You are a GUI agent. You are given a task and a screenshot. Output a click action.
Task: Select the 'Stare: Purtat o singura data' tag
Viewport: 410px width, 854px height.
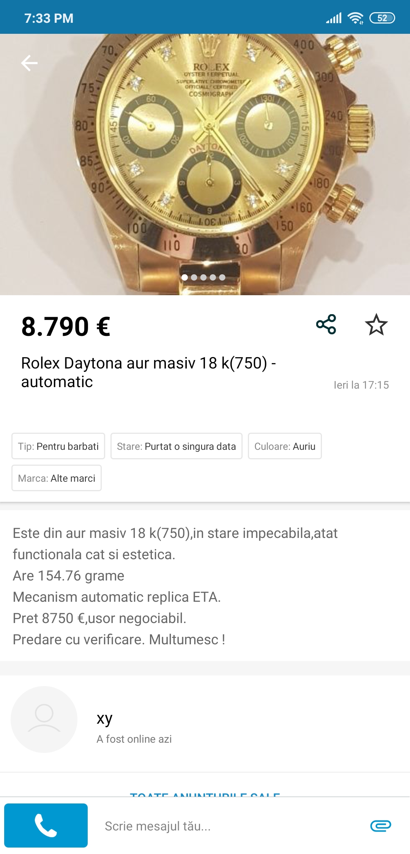click(177, 446)
